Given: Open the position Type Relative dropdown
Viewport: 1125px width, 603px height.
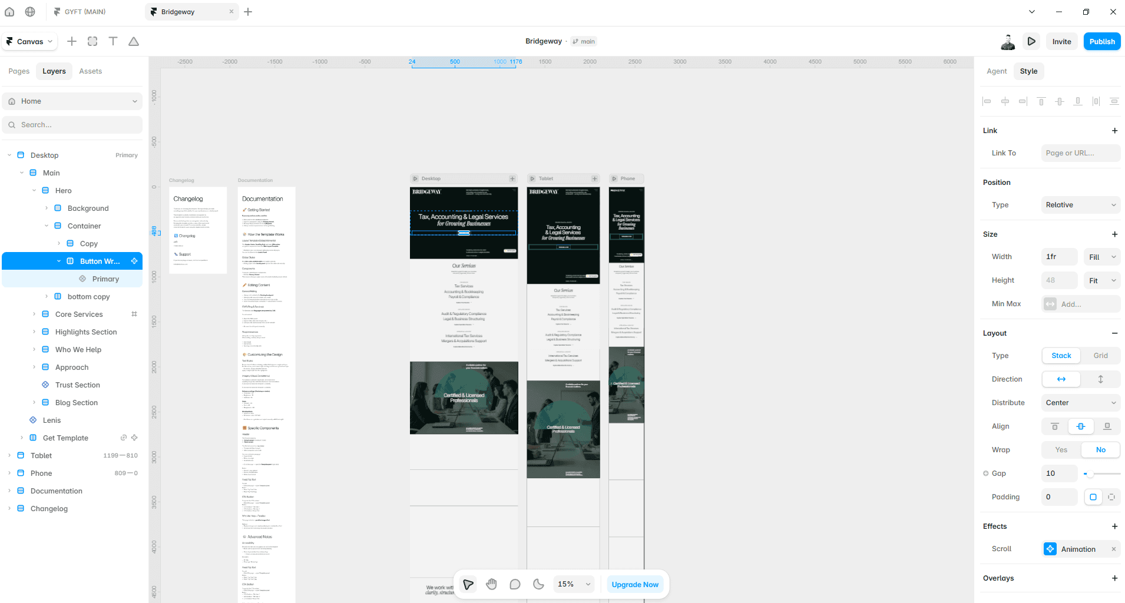Looking at the screenshot, I should [1081, 205].
